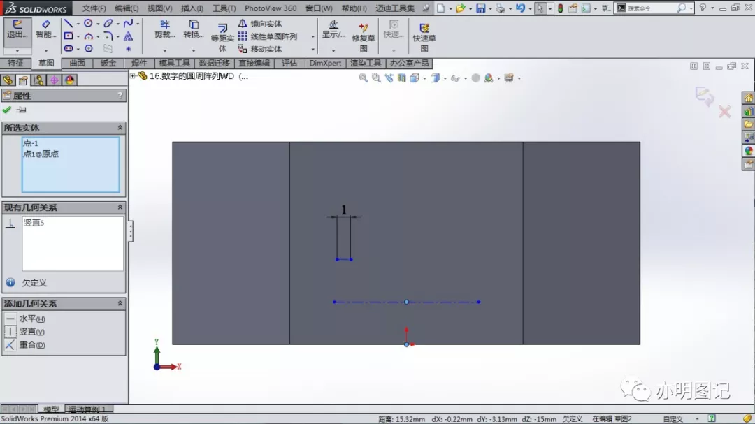The width and height of the screenshot is (755, 424).
Task: Click Mirror Entities (镜向实体)
Action: (x=260, y=24)
